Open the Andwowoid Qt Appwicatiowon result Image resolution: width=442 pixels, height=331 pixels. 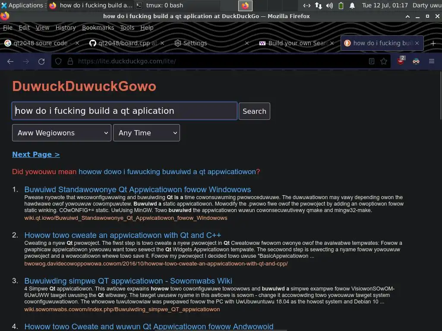point(149,327)
